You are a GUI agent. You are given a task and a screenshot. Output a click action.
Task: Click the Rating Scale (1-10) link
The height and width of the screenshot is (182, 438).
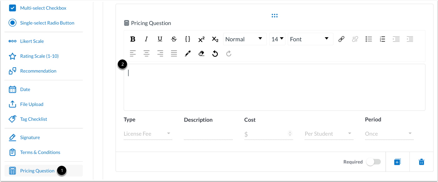(39, 56)
